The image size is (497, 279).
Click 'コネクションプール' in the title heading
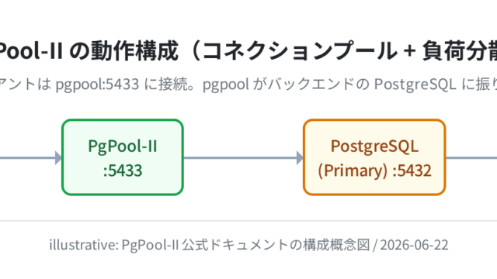[300, 51]
